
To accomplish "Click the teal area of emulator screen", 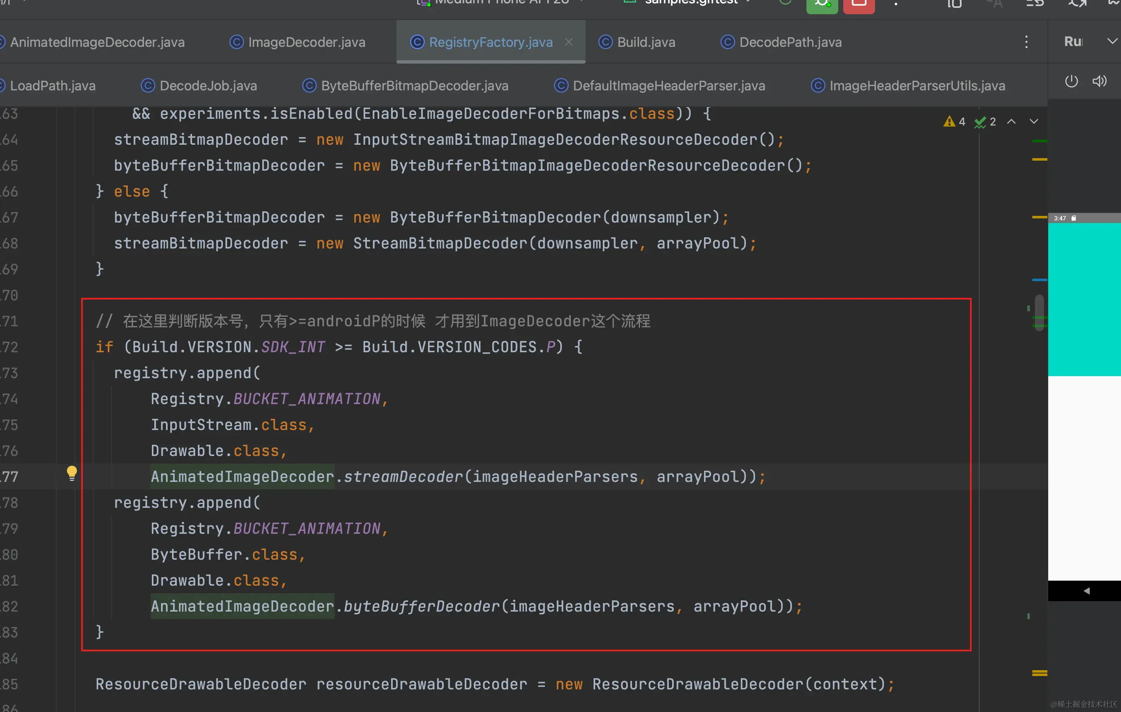I will (x=1084, y=299).
